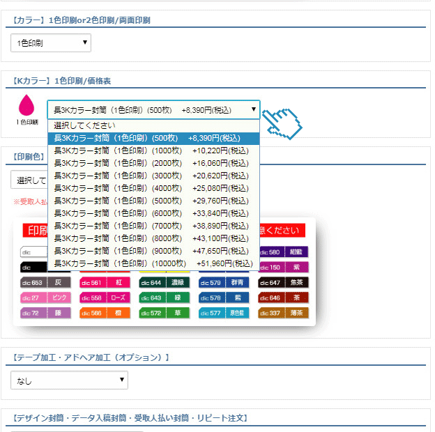The width and height of the screenshot is (435, 432).
Task: Click the black dic swatch
Action: coord(34,268)
